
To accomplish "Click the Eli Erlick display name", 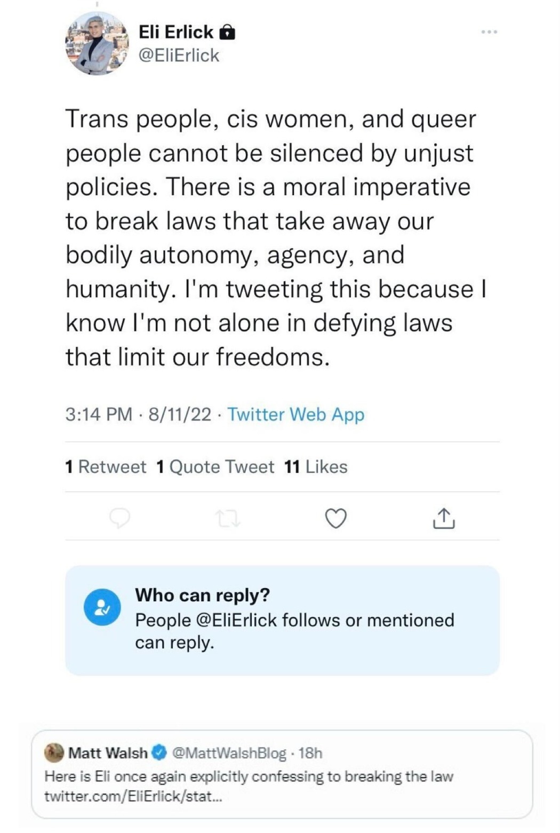I will [x=176, y=33].
